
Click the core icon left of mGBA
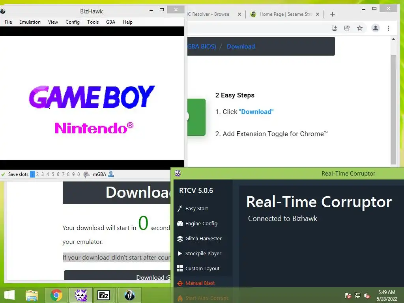point(86,174)
